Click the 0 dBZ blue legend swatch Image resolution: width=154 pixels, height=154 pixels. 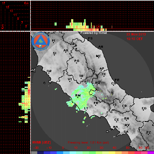click(60, 152)
